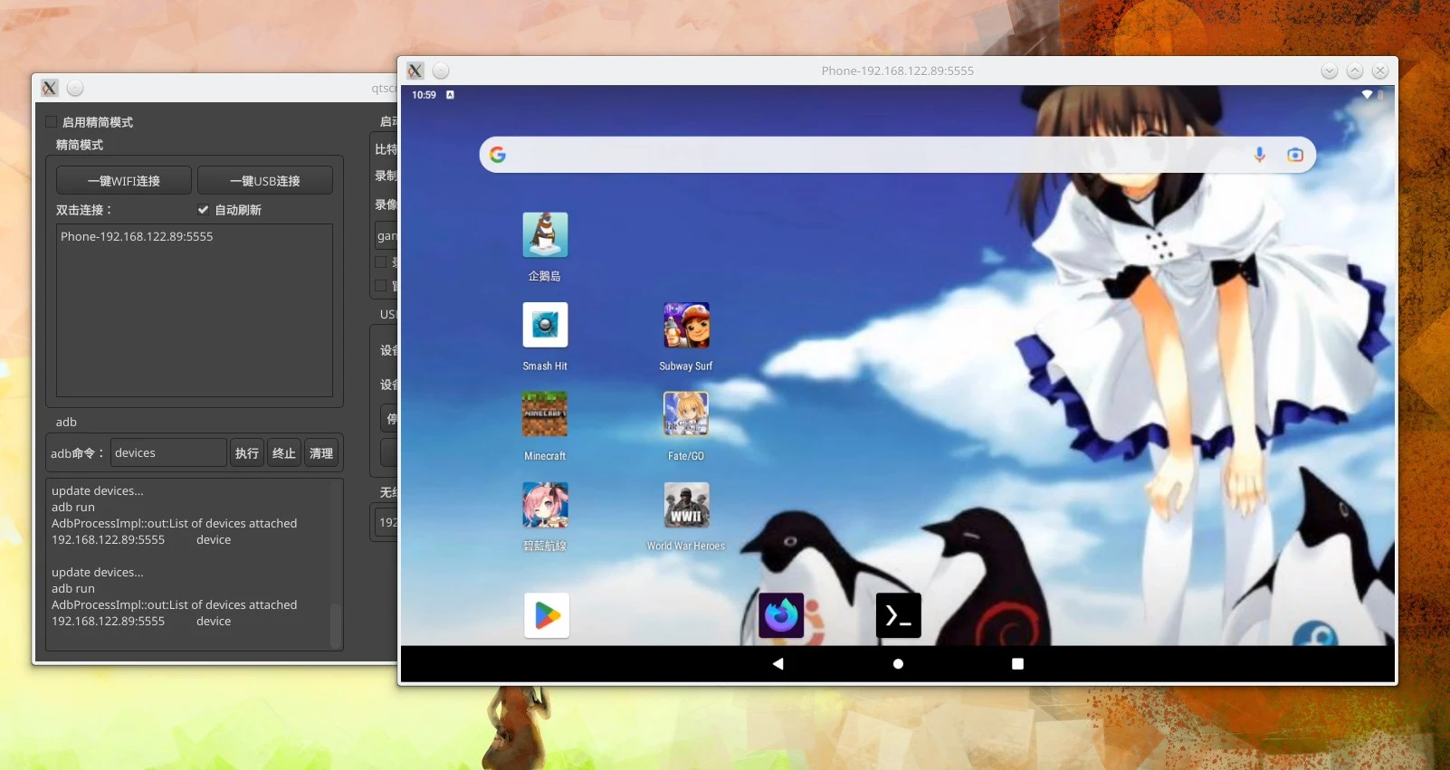Image resolution: width=1450 pixels, height=770 pixels.
Task: Click the 执行 execute adb button
Action: pyautogui.click(x=247, y=453)
